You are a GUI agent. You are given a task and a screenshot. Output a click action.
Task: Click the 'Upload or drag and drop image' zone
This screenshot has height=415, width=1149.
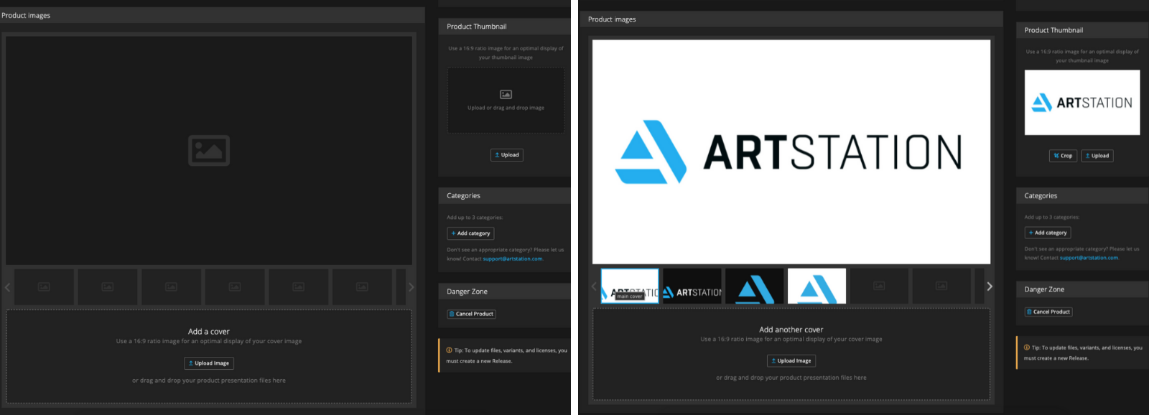pyautogui.click(x=506, y=101)
